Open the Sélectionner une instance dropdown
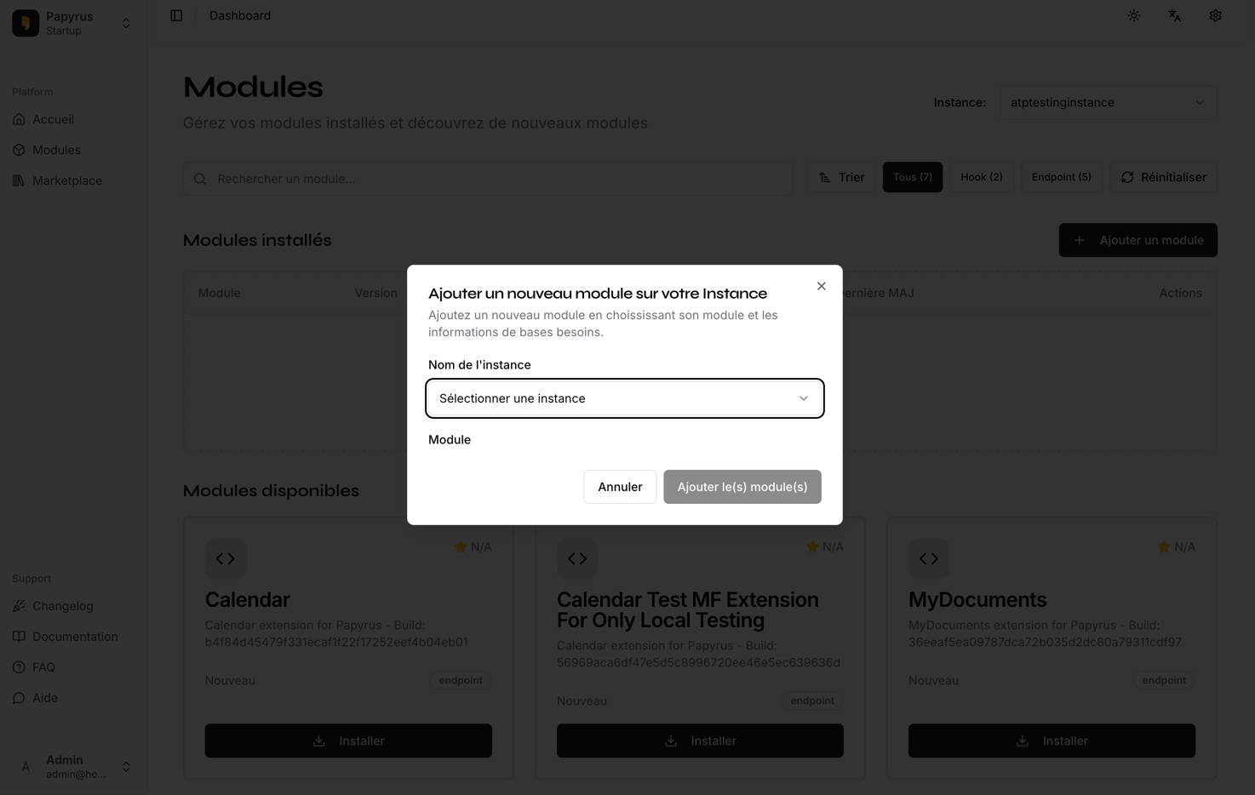Viewport: 1255px width, 795px height. [624, 397]
